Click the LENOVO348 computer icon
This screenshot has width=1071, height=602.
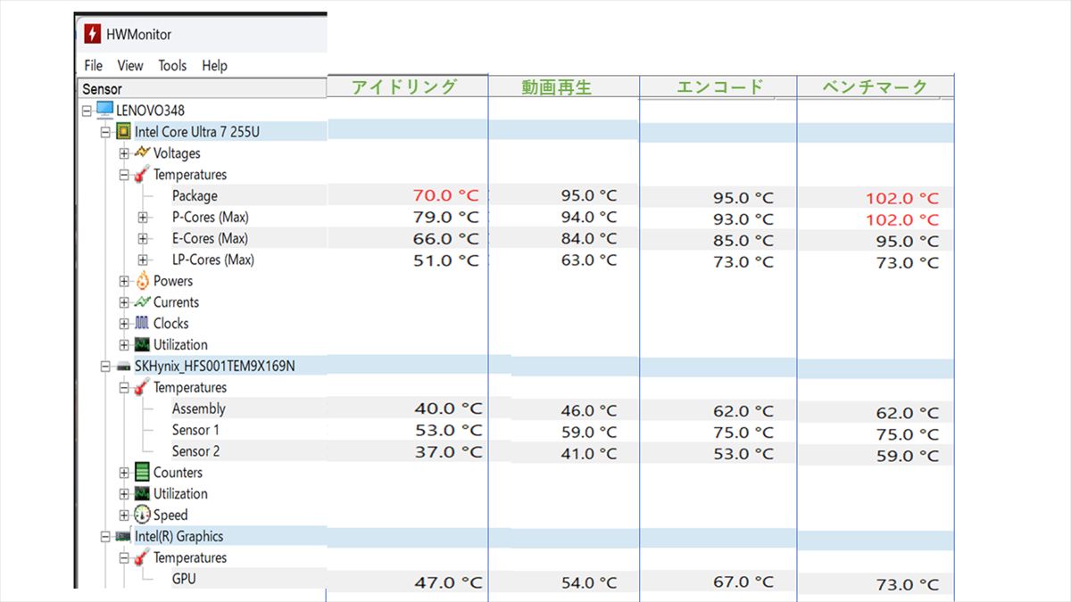pos(104,110)
